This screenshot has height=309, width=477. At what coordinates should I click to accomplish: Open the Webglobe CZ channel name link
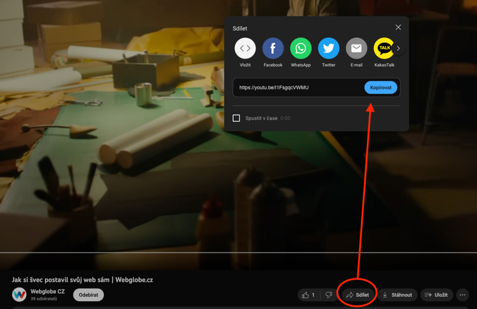48,291
